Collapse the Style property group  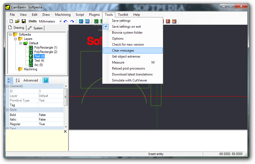[x=7, y=110]
